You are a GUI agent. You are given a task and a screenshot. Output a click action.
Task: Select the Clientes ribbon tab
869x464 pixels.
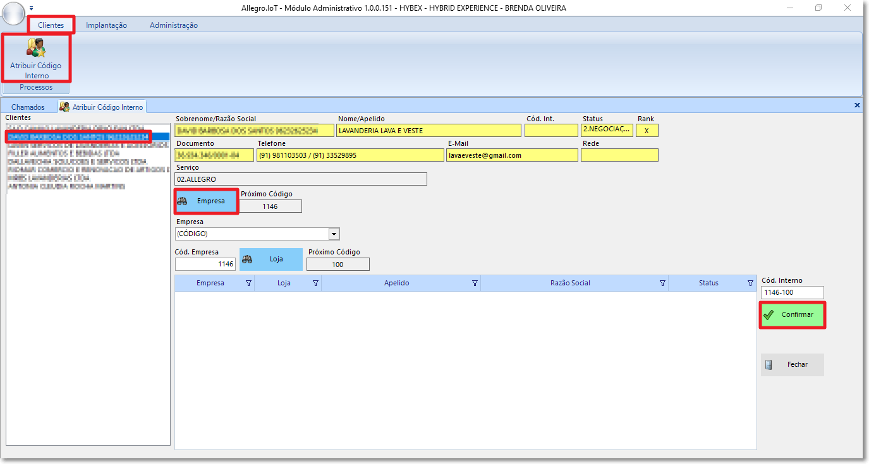point(51,25)
